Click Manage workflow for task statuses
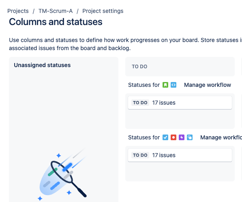The height and width of the screenshot is (202, 242). (x=221, y=137)
